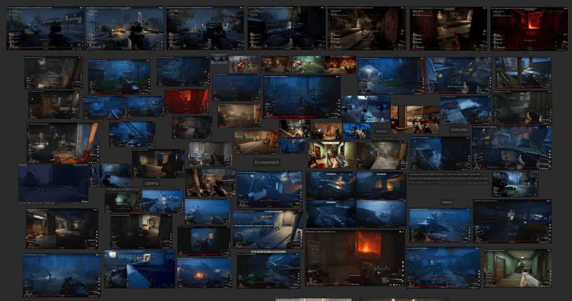The height and width of the screenshot is (301, 572).
Task: Click the small thumbnail of two armed characters
Action: [x=243, y=64]
